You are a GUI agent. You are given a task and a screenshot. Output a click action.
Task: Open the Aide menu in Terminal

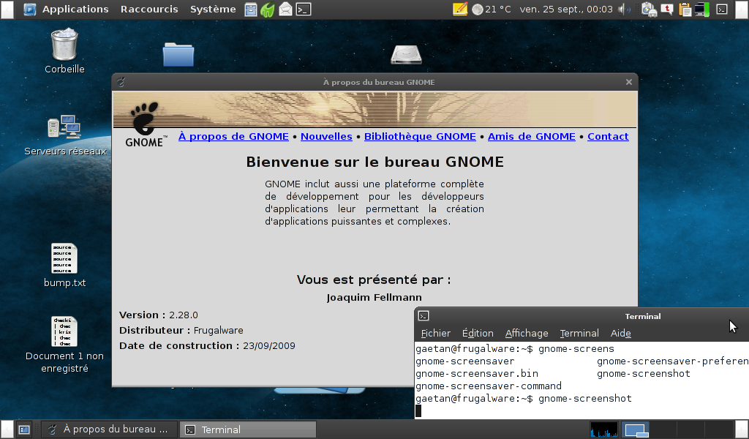[620, 334]
